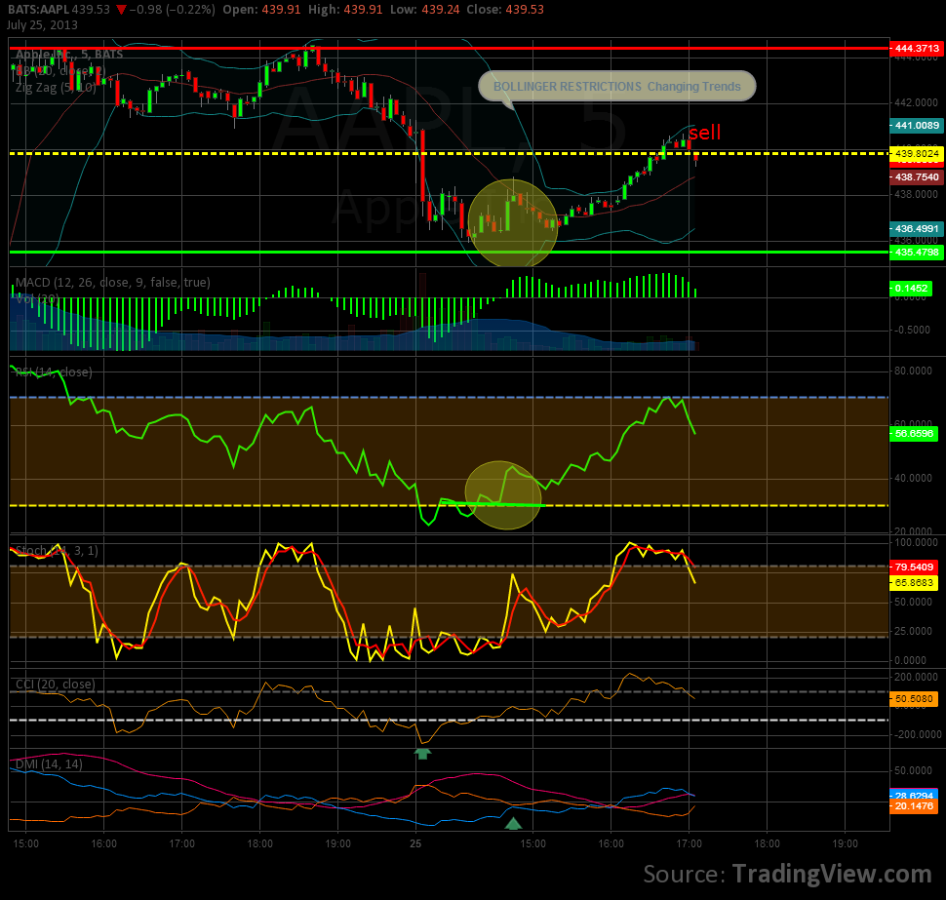Click the 'Apple Inc., 5, BATS' legend

[x=69, y=55]
